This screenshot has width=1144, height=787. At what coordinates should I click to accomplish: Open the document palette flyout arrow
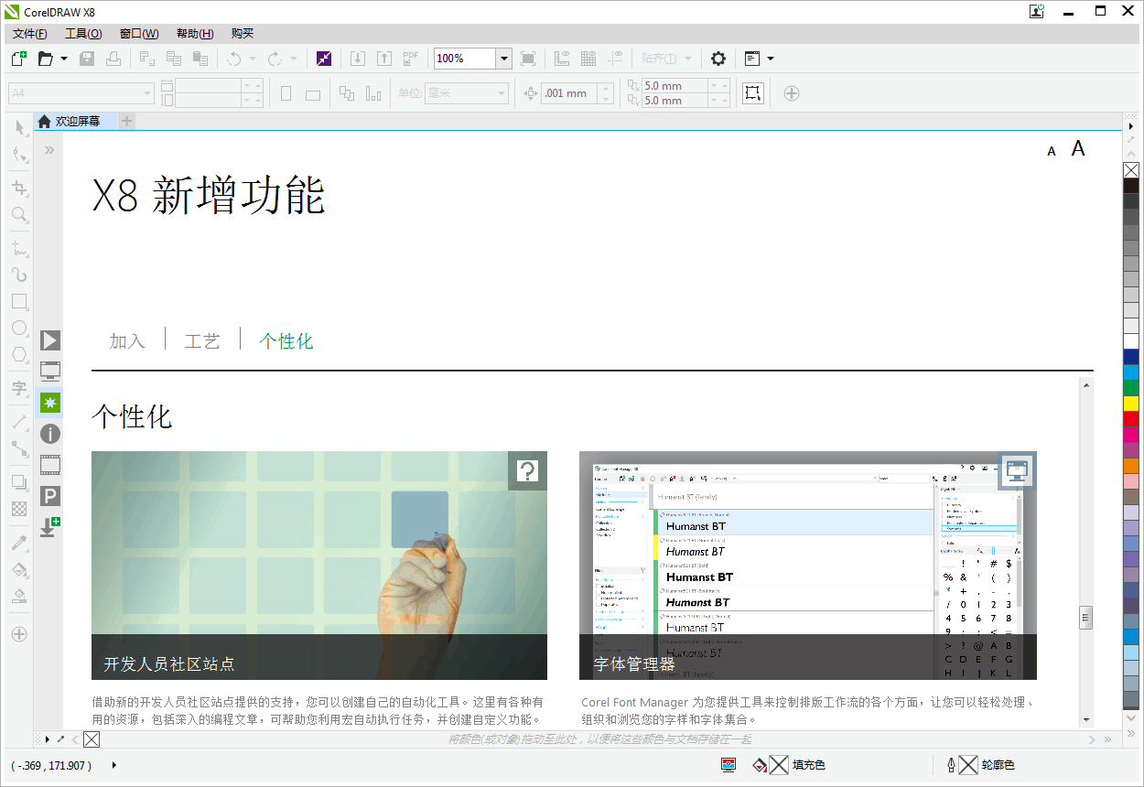point(48,738)
